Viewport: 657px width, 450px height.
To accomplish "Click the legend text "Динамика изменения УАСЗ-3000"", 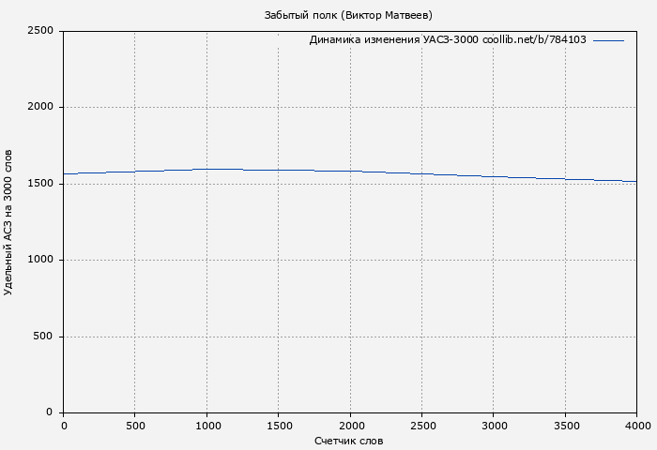I will tap(393, 40).
